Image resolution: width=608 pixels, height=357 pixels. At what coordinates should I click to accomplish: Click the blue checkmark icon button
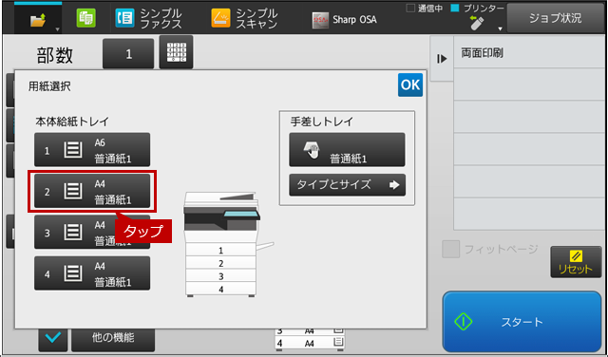pyautogui.click(x=53, y=338)
